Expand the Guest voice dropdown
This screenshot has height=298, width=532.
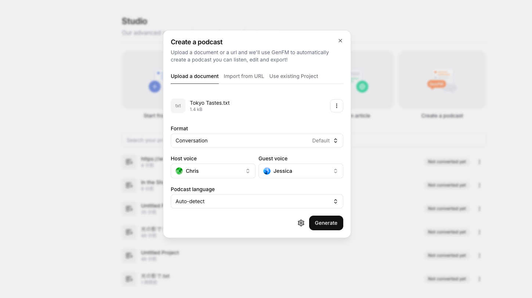pos(301,171)
